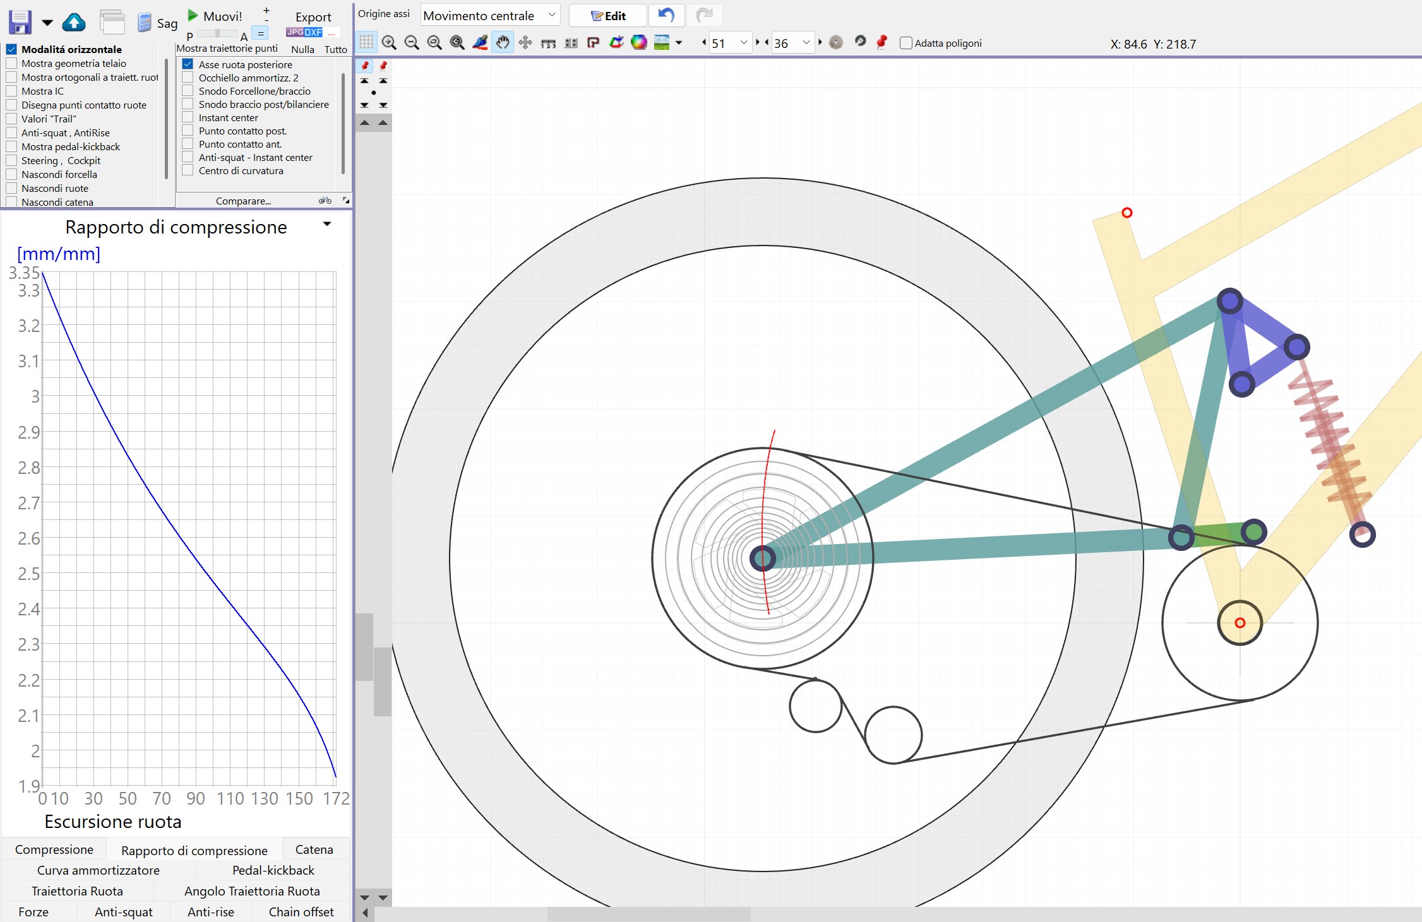
Task: Enable Anti-squat, AntiRise display
Action: (11, 132)
